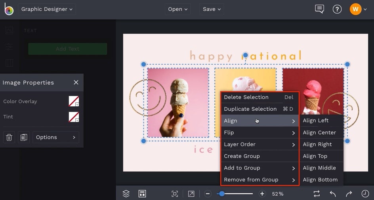Click the repeat loop arrows icon
The height and width of the screenshot is (200, 374).
tap(317, 194)
